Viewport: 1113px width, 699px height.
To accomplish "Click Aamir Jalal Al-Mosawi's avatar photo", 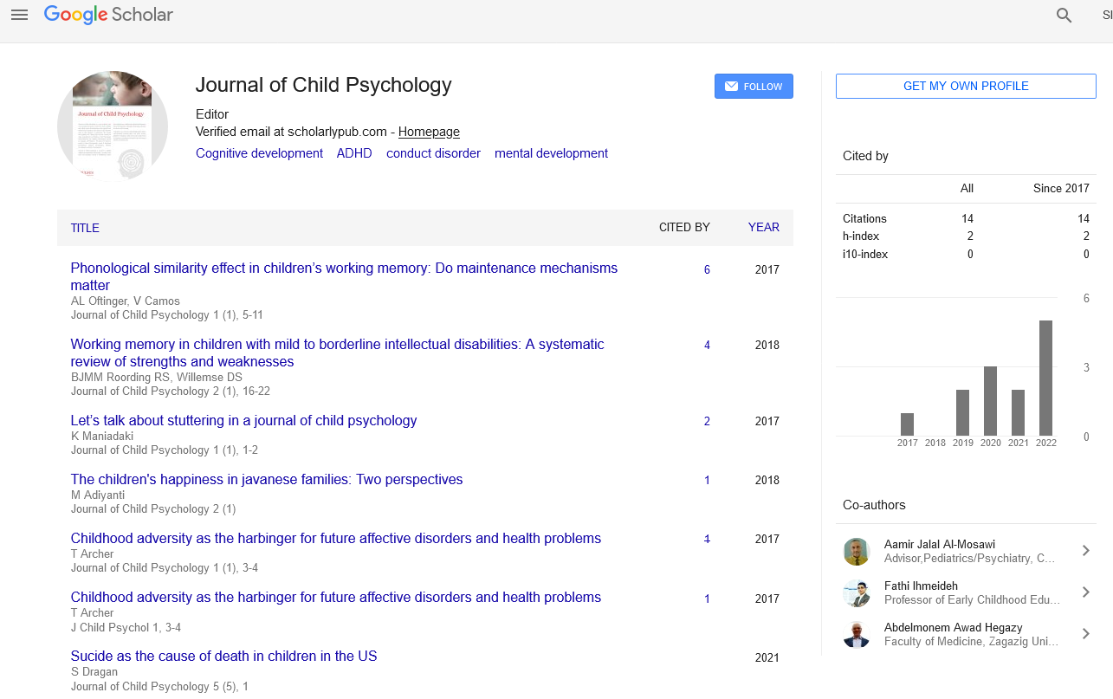I will pyautogui.click(x=856, y=551).
